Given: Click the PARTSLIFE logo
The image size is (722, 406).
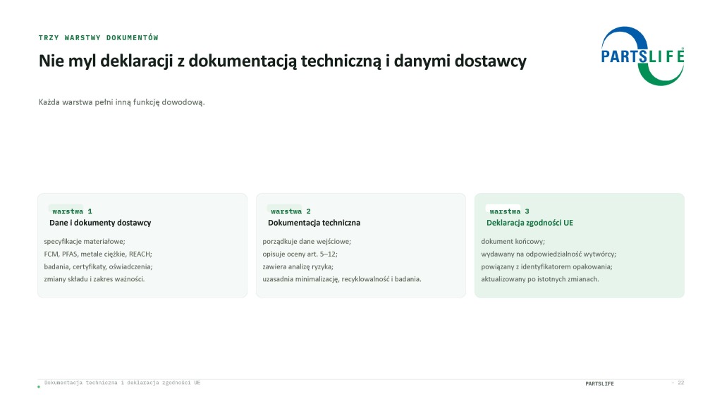Looking at the screenshot, I should coord(642,56).
